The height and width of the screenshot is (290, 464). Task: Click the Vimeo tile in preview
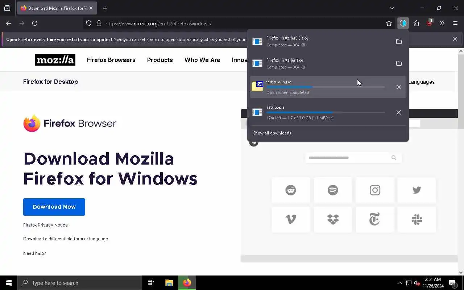pyautogui.click(x=291, y=219)
